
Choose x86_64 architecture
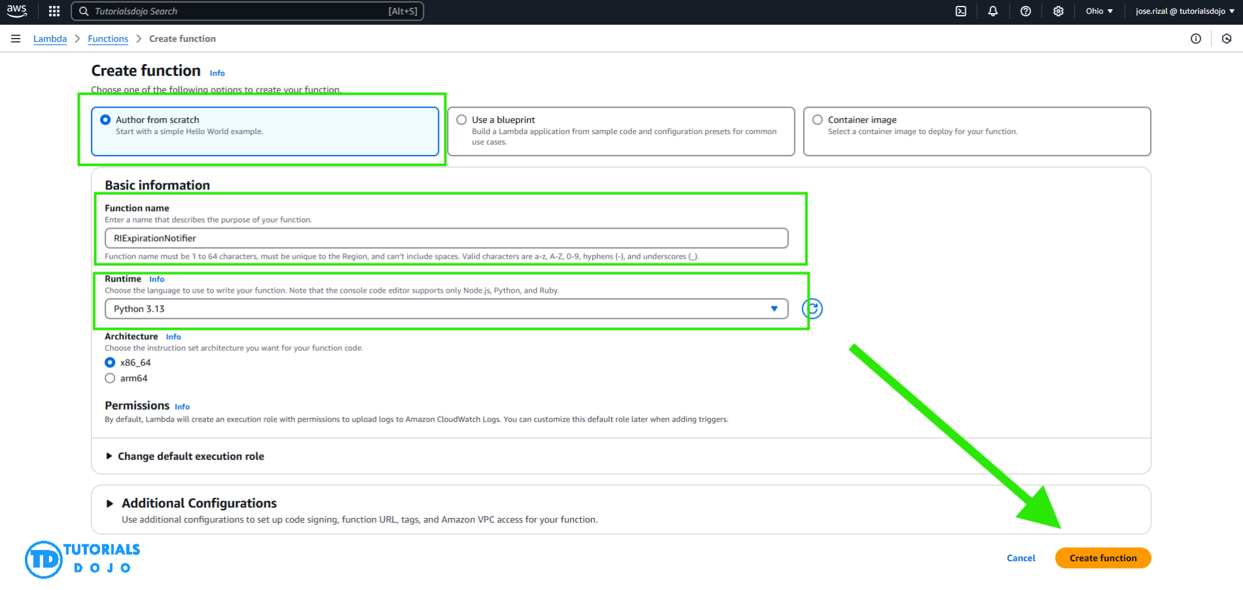pyautogui.click(x=110, y=363)
